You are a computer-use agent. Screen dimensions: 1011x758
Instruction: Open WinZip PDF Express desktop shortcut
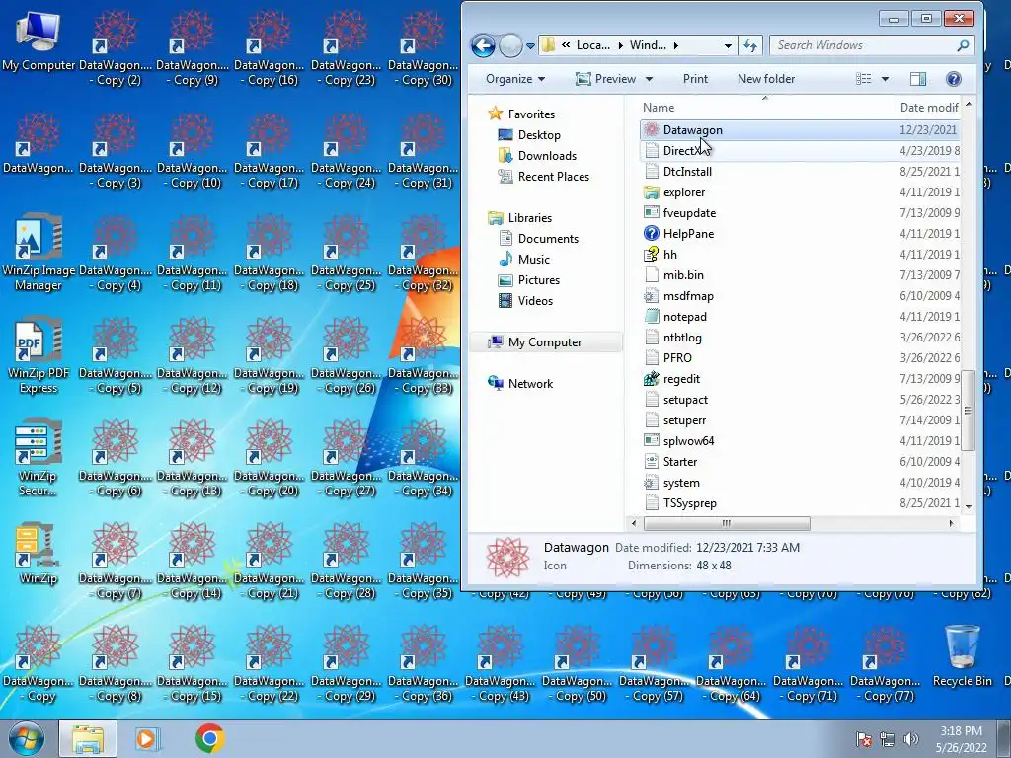39,355
